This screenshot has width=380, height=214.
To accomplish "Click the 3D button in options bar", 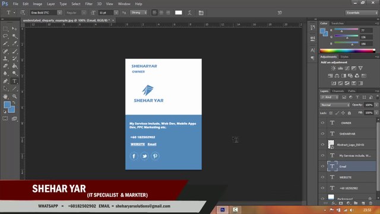I will (x=280, y=12).
